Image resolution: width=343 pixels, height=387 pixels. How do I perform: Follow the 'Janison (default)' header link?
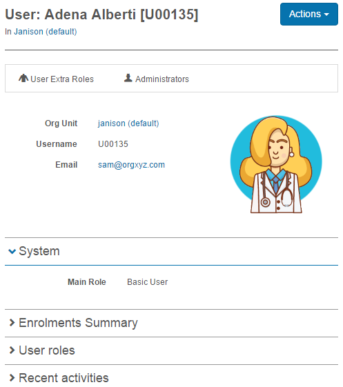pos(45,32)
